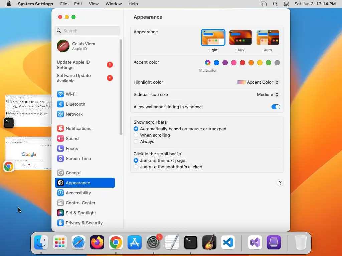Click Stage Manager icon in menu bar
Screen dimensions: 342x256
pos(264,4)
